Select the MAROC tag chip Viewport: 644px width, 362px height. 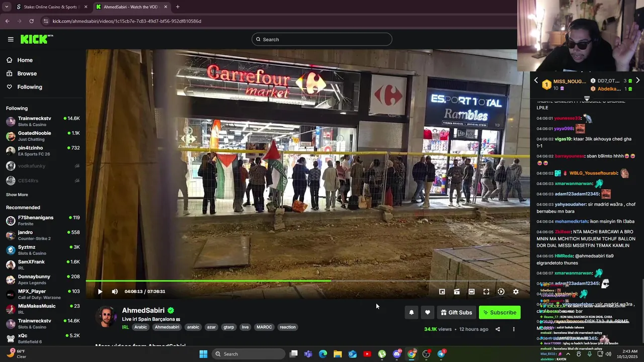tap(264, 327)
